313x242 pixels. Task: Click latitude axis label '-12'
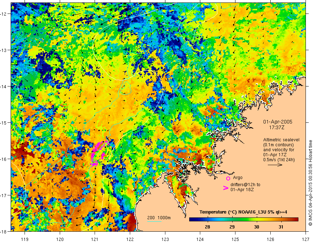4,14
